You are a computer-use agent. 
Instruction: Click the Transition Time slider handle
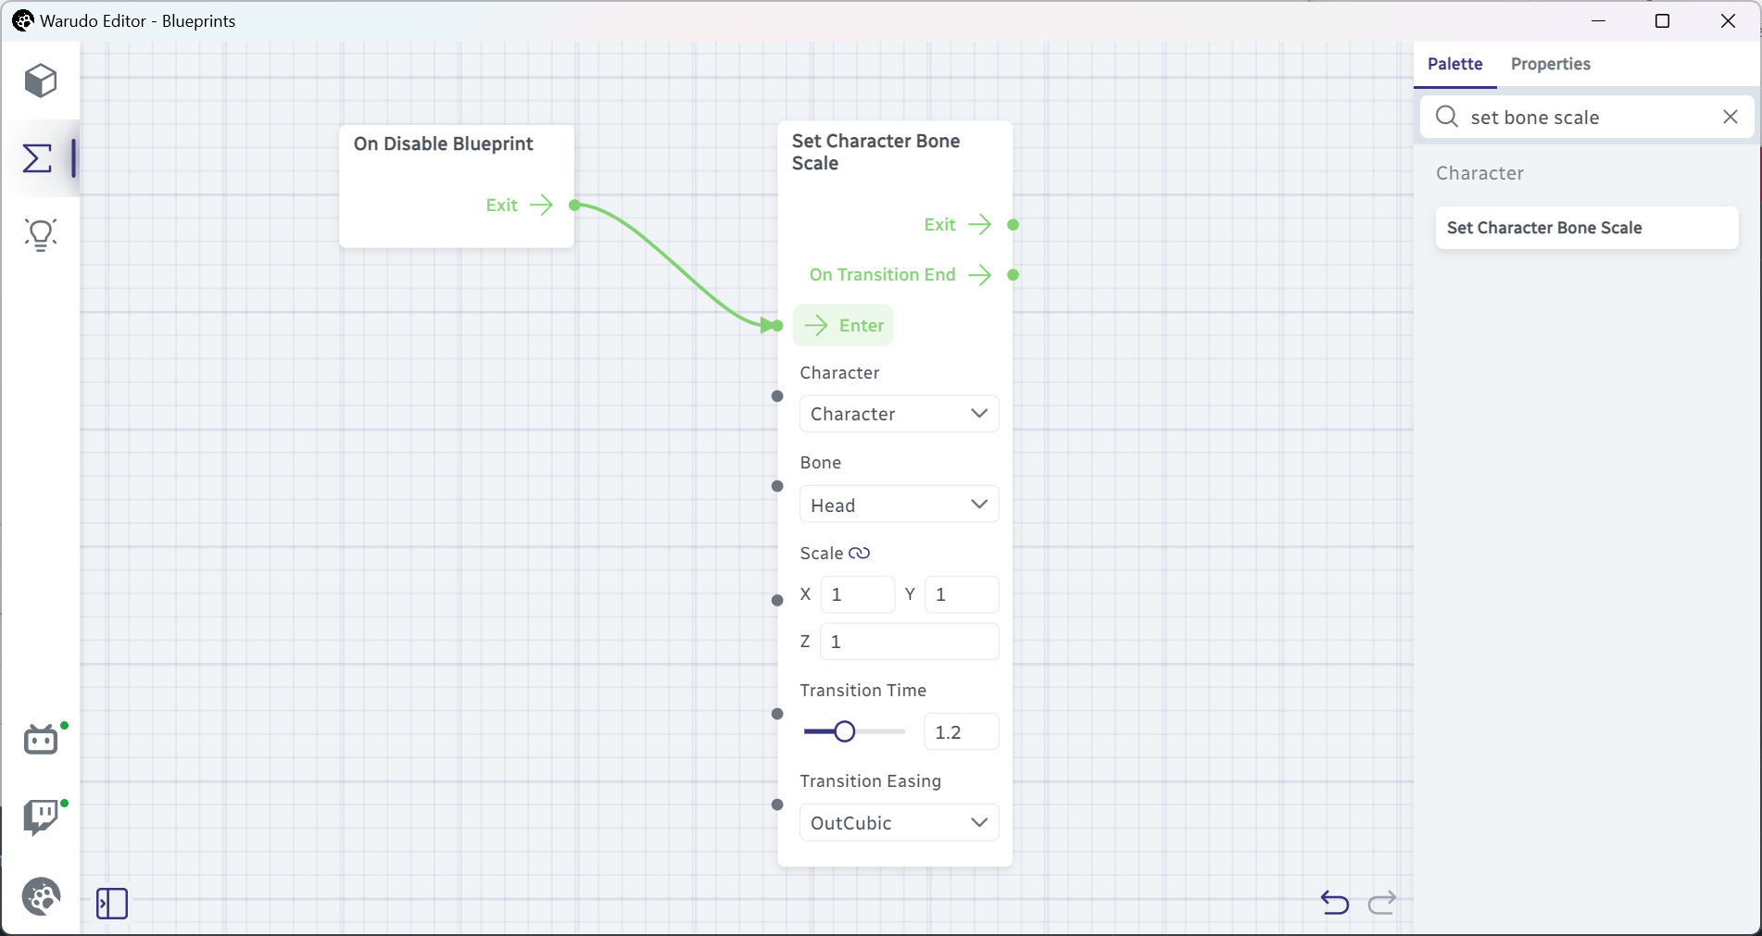click(x=844, y=731)
